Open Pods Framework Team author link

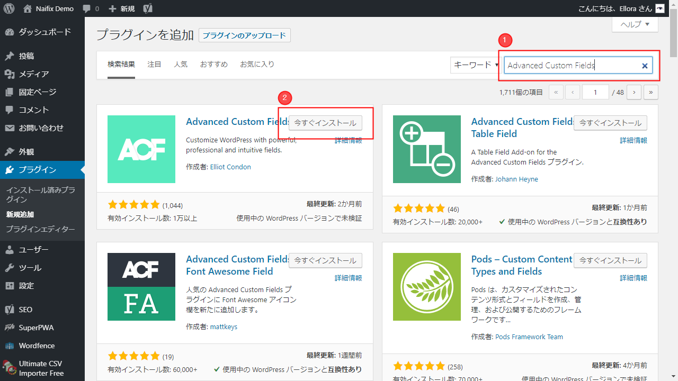coord(529,337)
